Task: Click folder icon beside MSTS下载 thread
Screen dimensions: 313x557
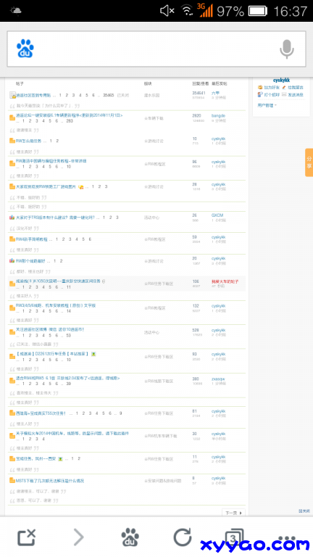Action: point(12,481)
